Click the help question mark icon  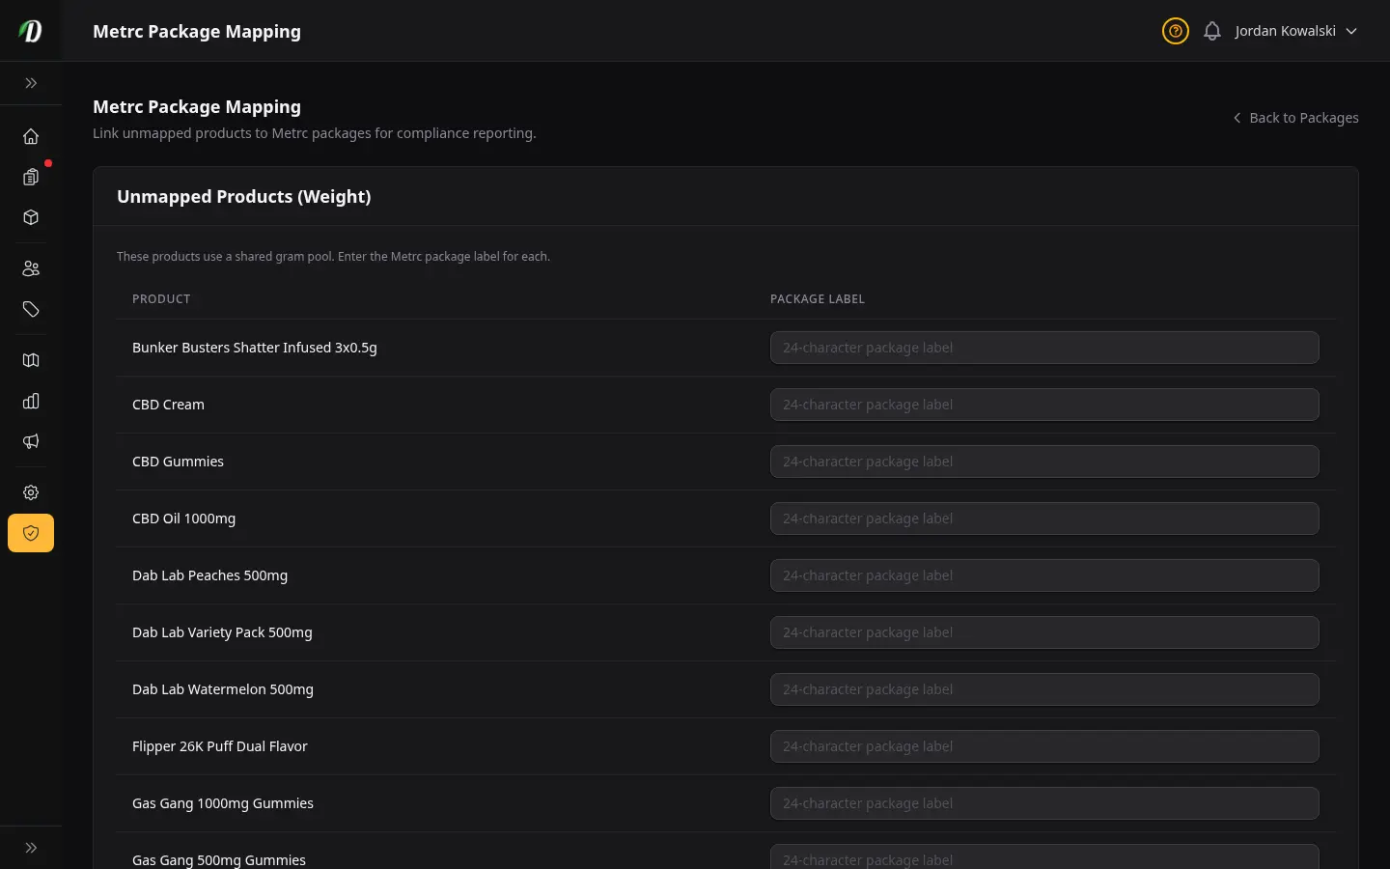pos(1175,31)
